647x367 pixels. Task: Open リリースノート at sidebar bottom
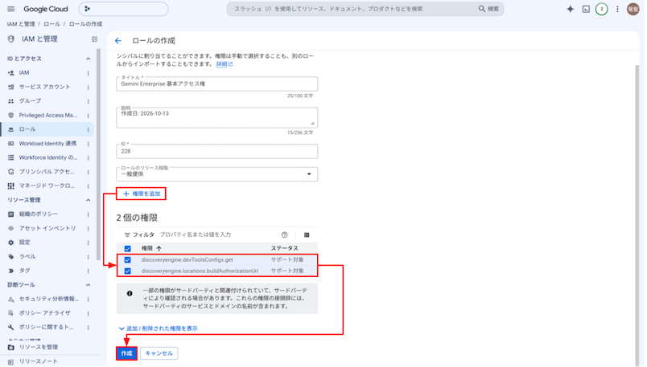pyautogui.click(x=39, y=361)
